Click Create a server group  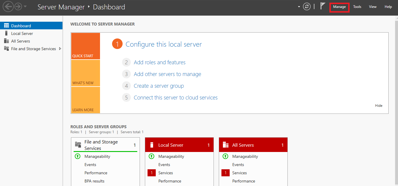coord(159,86)
